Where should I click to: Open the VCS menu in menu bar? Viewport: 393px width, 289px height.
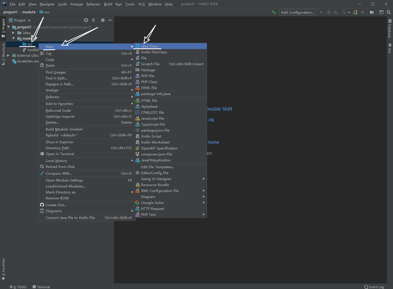click(141, 4)
